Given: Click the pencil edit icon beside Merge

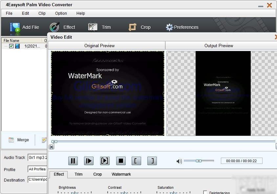Looking at the screenshot, I should 44,140.
